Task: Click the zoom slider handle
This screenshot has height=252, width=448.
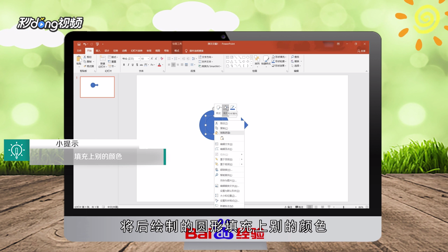Action: [x=343, y=207]
